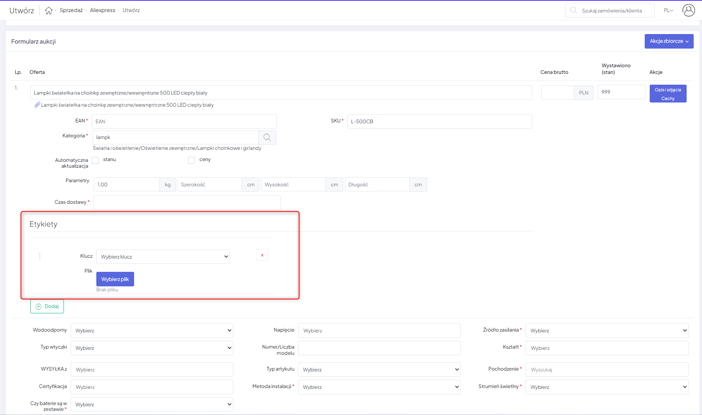Remove label row with red x
Viewport: 702px width, 415px height.
(x=262, y=255)
